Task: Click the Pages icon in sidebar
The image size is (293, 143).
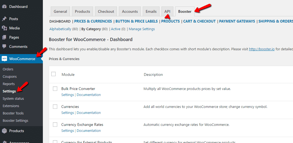Action: point(4,37)
